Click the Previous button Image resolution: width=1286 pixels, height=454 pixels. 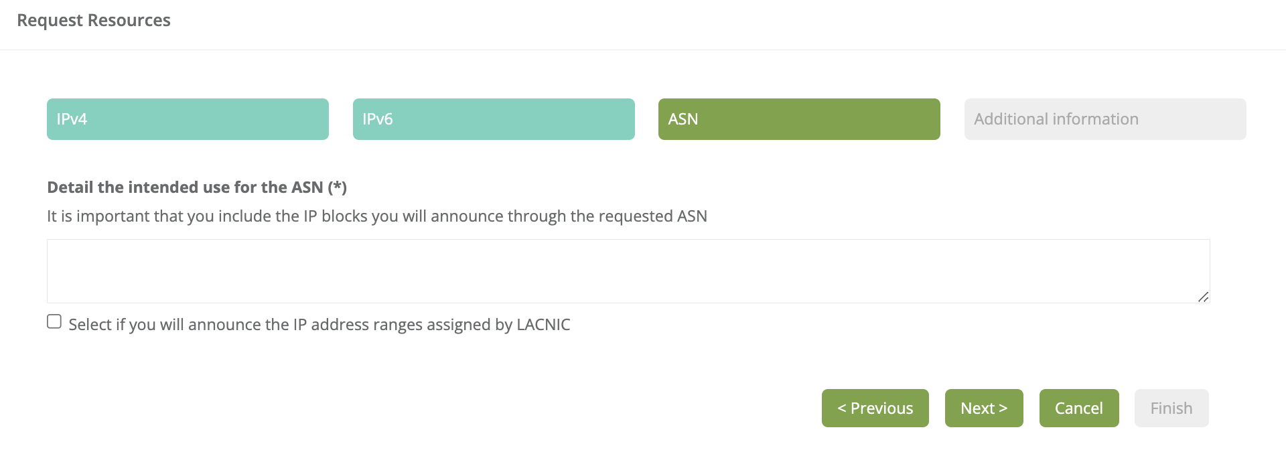pyautogui.click(x=875, y=408)
